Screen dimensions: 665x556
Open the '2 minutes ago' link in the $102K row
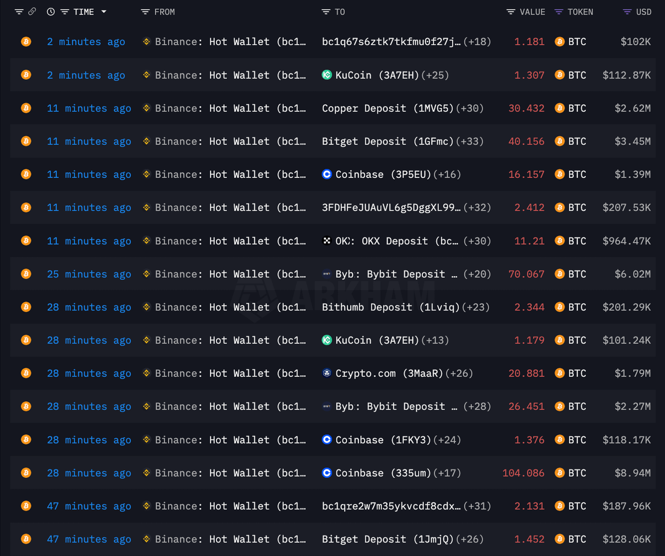(x=86, y=42)
